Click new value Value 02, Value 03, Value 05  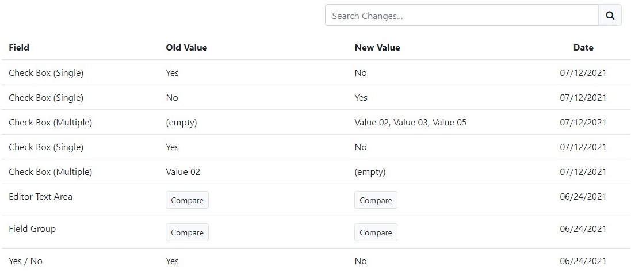pos(411,123)
